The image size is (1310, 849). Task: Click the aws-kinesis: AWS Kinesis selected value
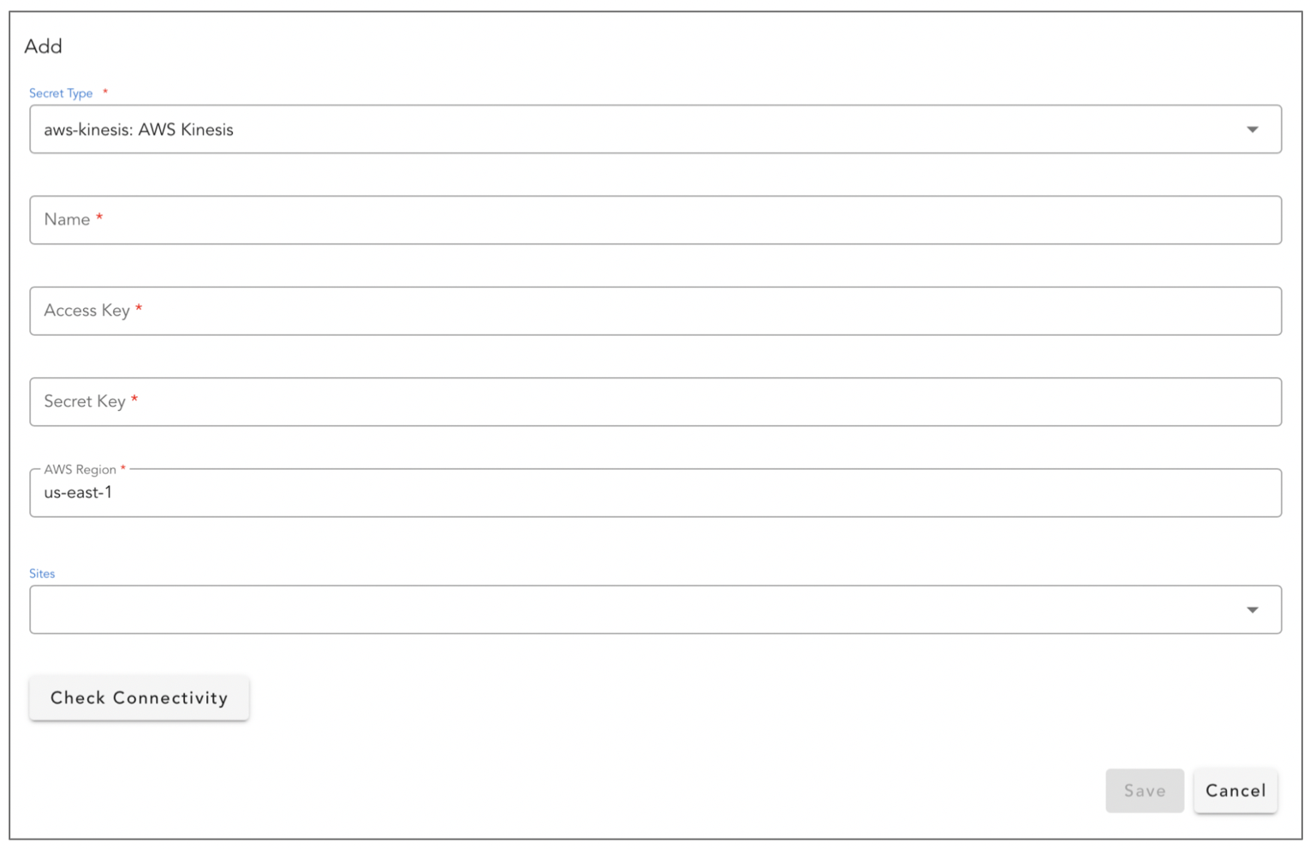tap(139, 129)
